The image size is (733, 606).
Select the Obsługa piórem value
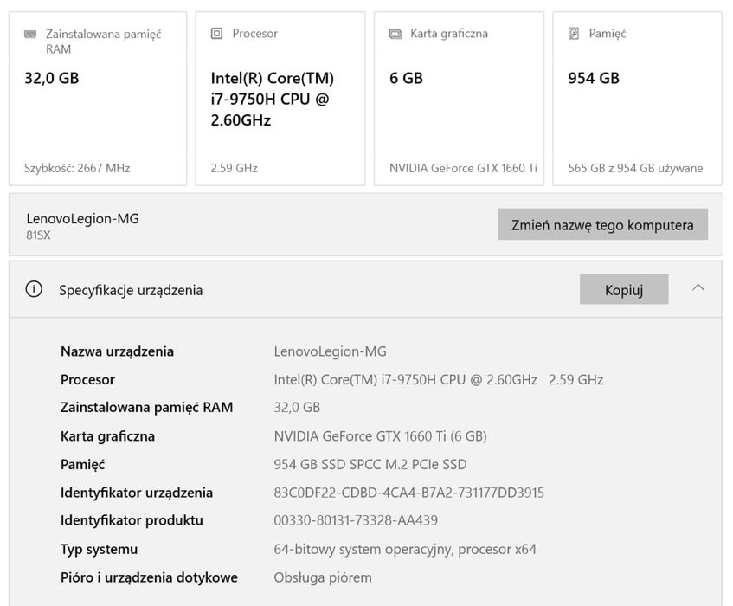point(323,577)
